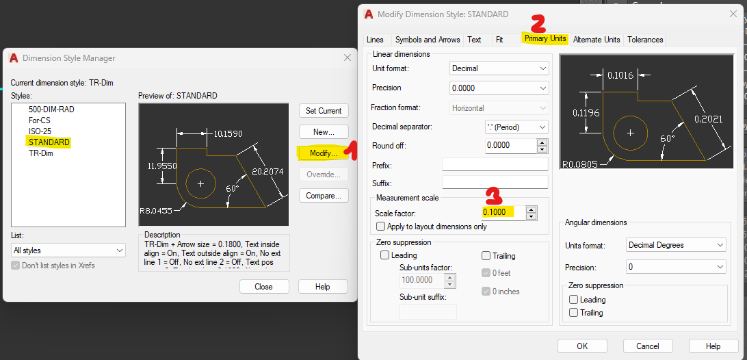Image resolution: width=747 pixels, height=360 pixels.
Task: Toggle angular Leading zero suppression checkbox
Action: pyautogui.click(x=573, y=300)
